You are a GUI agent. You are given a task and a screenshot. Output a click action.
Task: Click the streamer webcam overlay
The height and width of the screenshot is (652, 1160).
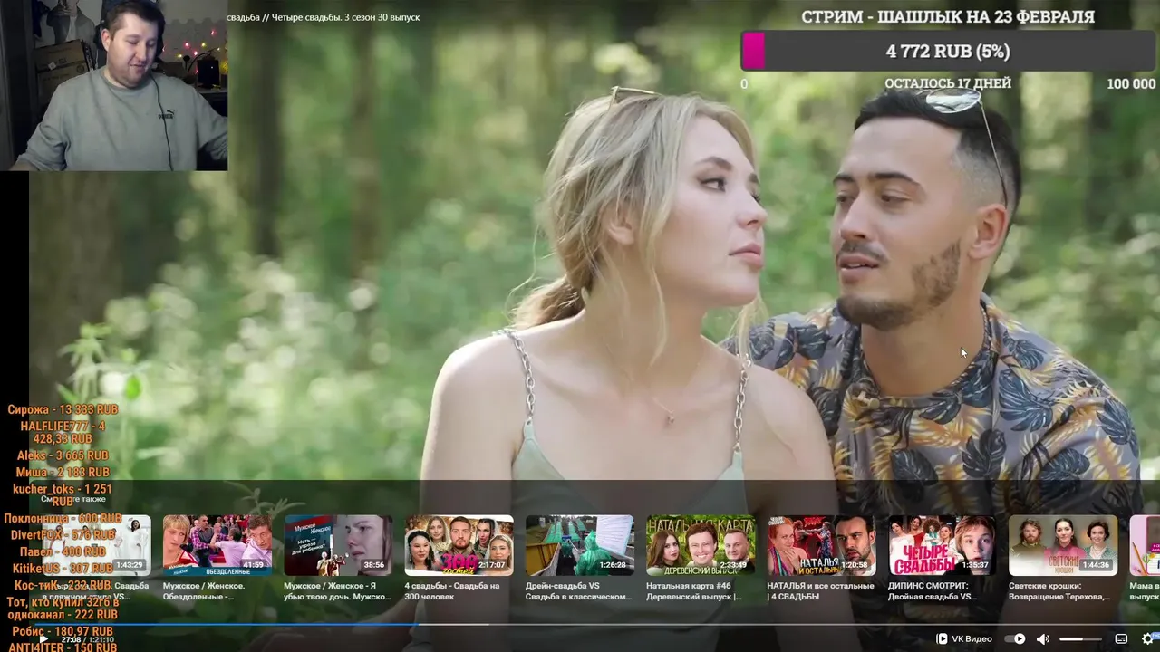point(113,85)
